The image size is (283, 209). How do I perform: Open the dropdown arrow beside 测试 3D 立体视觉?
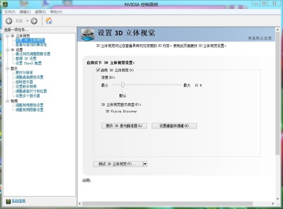pyautogui.click(x=145, y=164)
